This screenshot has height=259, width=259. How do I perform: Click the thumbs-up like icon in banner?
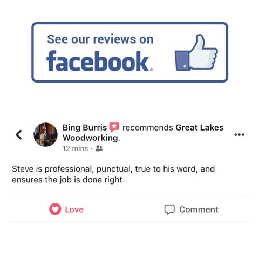pyautogui.click(x=196, y=52)
